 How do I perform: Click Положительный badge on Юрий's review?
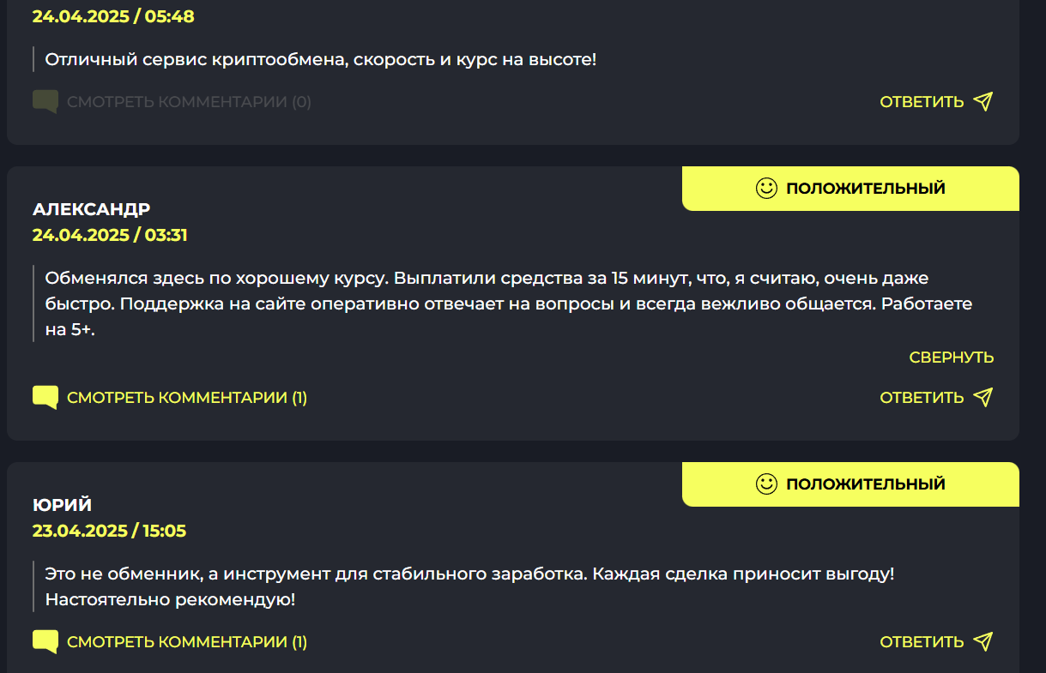[x=865, y=484]
